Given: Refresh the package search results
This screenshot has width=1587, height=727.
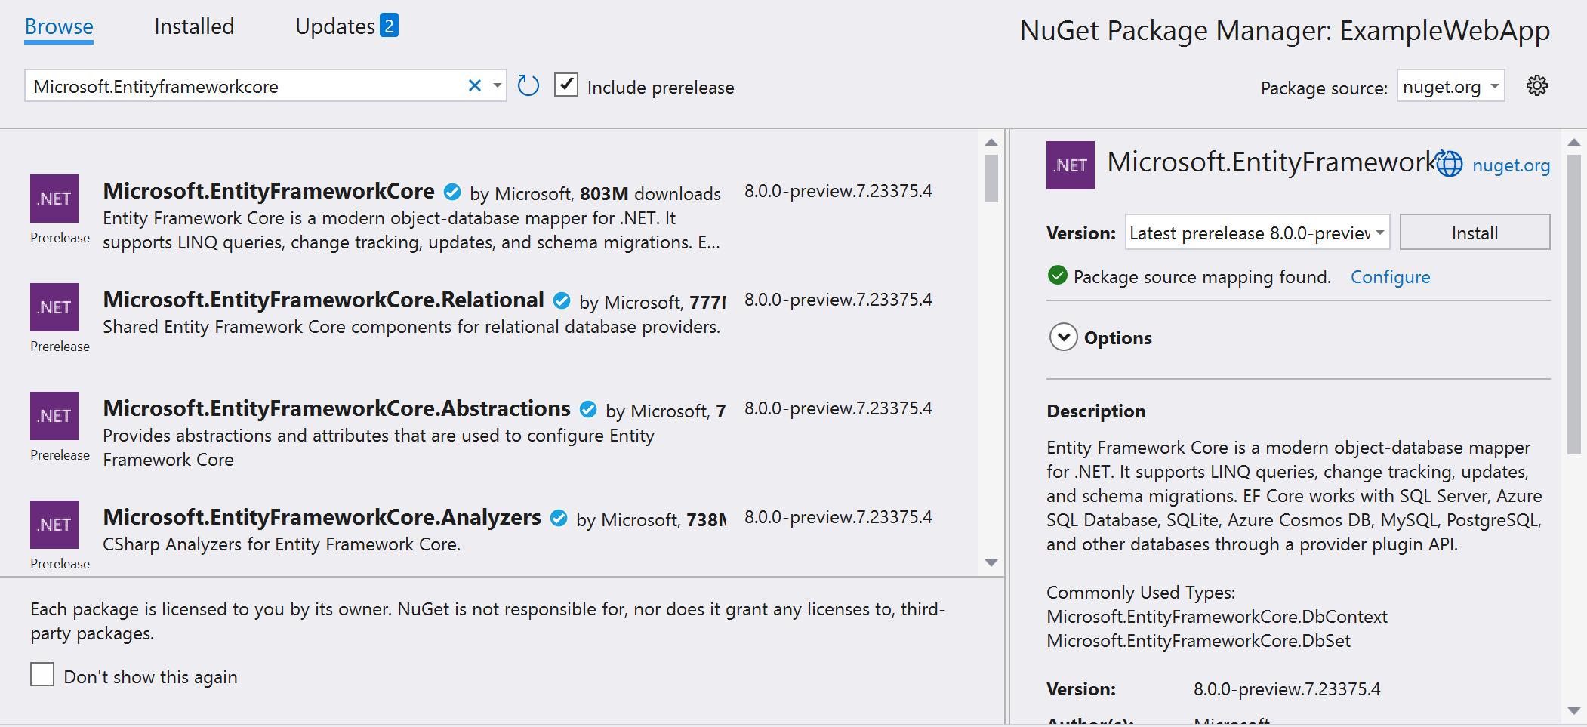Looking at the screenshot, I should click(528, 85).
